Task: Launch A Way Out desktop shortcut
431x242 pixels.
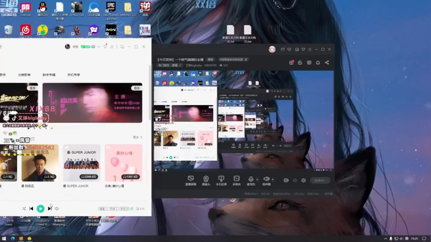Action: [77, 10]
